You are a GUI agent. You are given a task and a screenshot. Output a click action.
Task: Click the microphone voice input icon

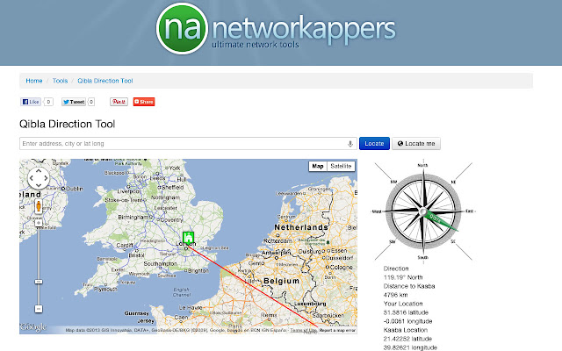[x=350, y=144]
